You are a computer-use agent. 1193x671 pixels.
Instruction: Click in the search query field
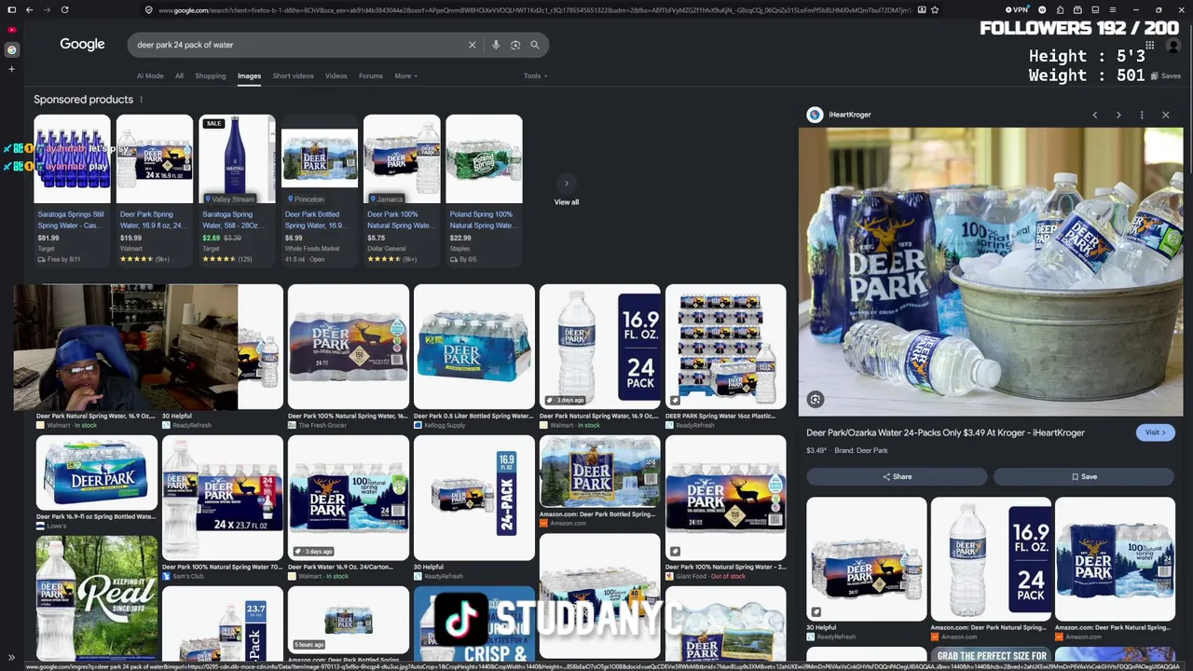(298, 45)
